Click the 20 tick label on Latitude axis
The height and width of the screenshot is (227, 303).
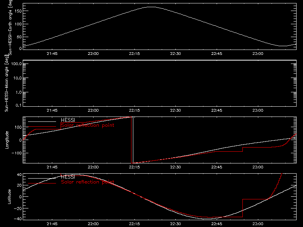pyautogui.click(x=19, y=185)
